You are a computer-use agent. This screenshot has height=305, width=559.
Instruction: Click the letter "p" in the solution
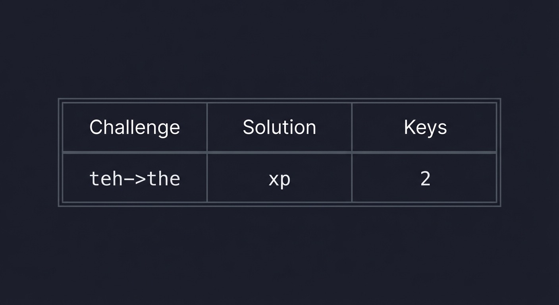(x=285, y=180)
